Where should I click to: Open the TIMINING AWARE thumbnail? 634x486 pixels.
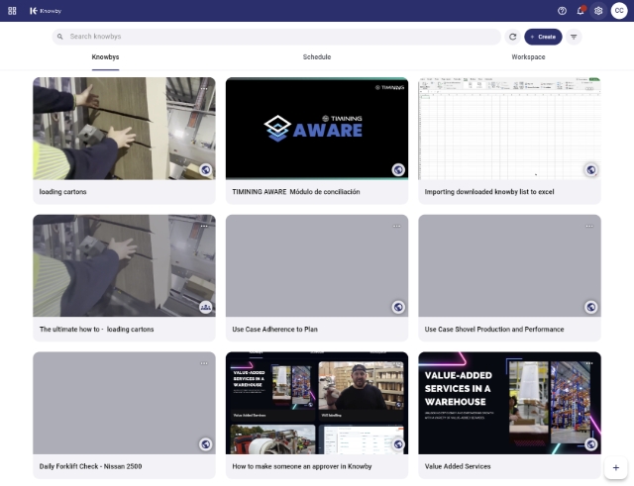tap(317, 129)
